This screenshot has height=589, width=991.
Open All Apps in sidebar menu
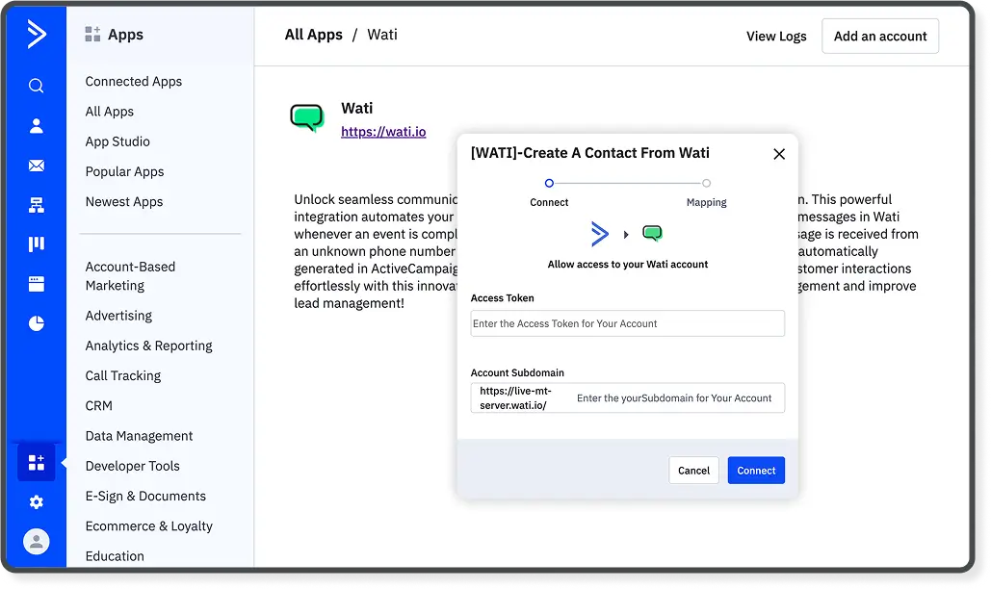coord(110,112)
